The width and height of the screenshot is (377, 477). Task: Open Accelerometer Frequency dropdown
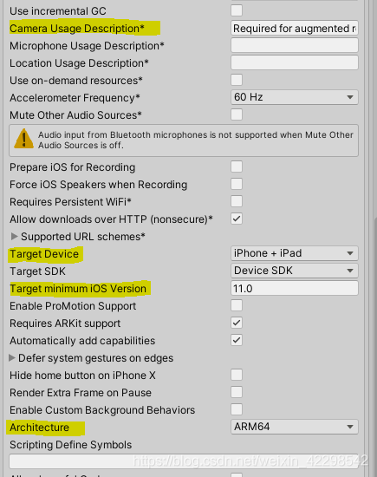[295, 97]
